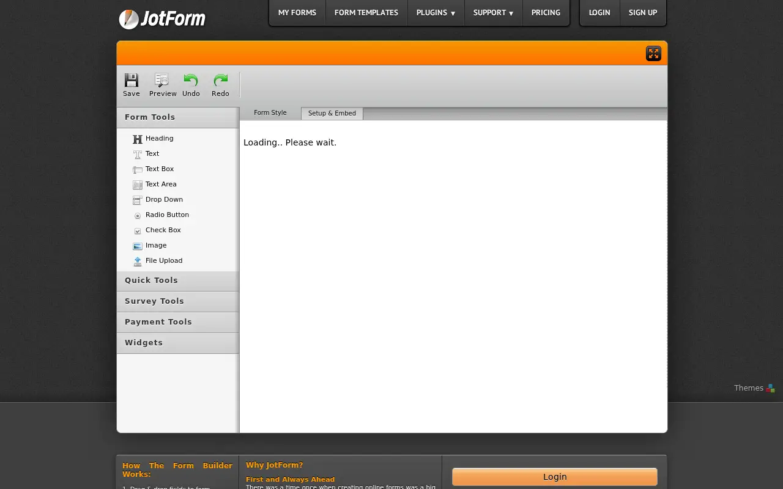Select the Check Box field icon
The width and height of the screenshot is (783, 489).
pos(138,230)
